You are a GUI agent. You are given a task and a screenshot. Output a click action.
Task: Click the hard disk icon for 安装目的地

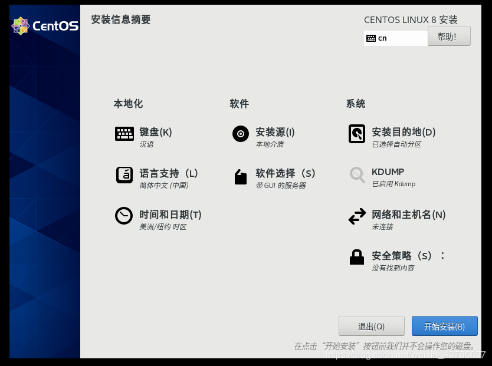pyautogui.click(x=357, y=134)
